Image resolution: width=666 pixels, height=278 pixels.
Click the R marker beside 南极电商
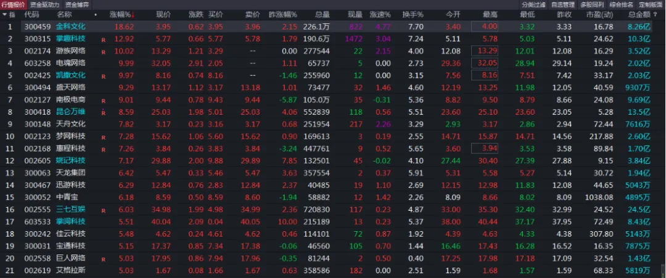103,102
